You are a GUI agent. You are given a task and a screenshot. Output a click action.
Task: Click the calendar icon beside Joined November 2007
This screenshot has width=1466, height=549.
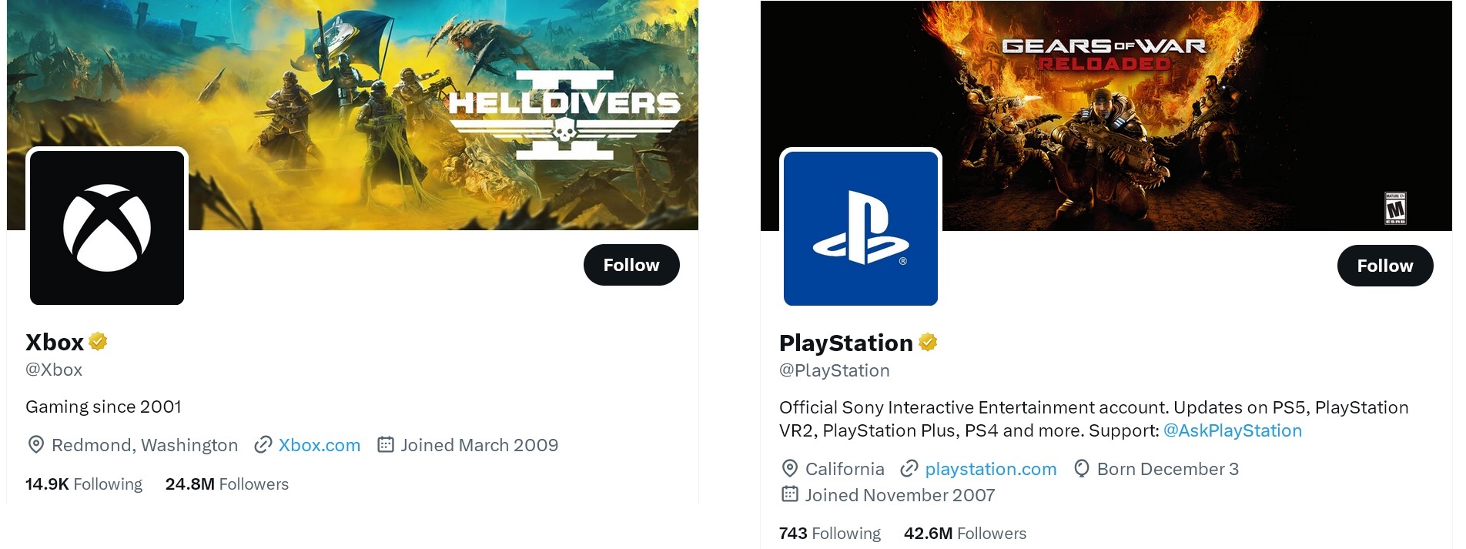pos(790,494)
